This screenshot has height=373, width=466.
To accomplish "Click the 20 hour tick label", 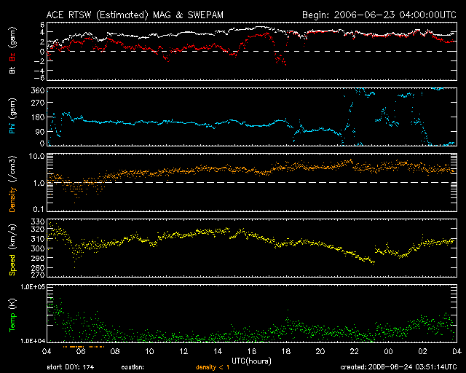I will pyautogui.click(x=320, y=352).
